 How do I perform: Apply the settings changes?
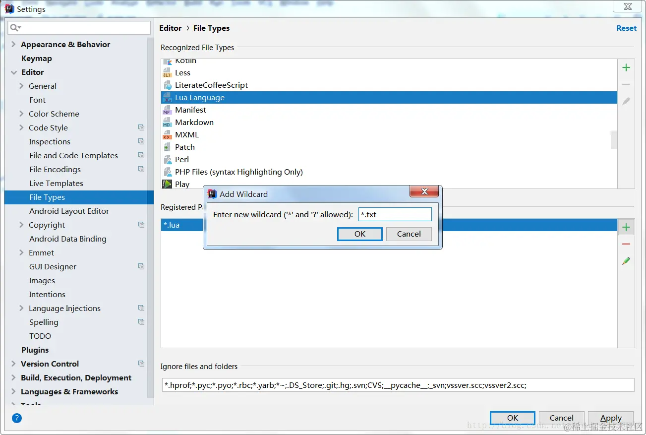pyautogui.click(x=610, y=418)
